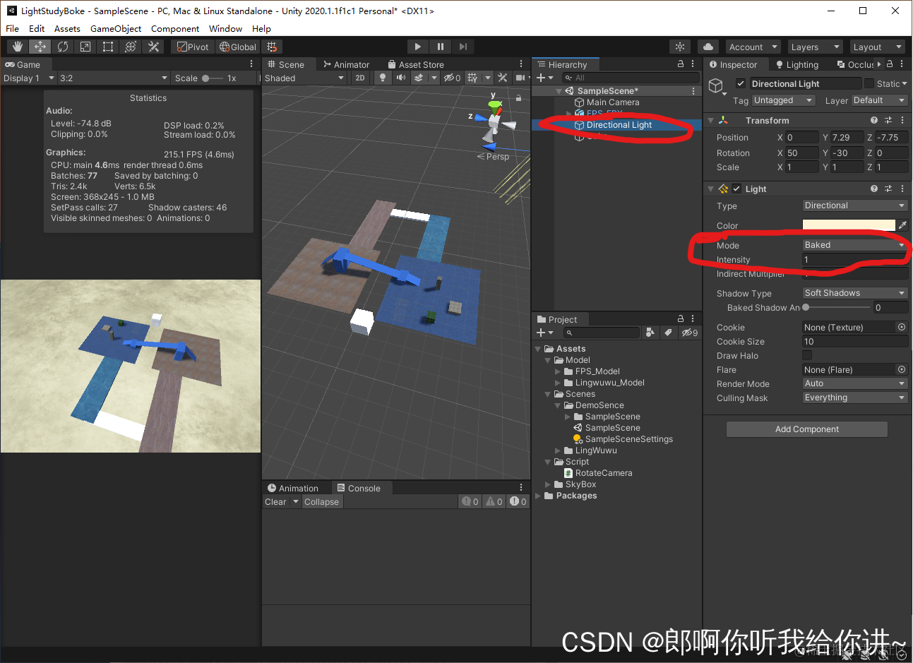The height and width of the screenshot is (663, 913).
Task: Toggle 2D scene view mode
Action: click(360, 78)
